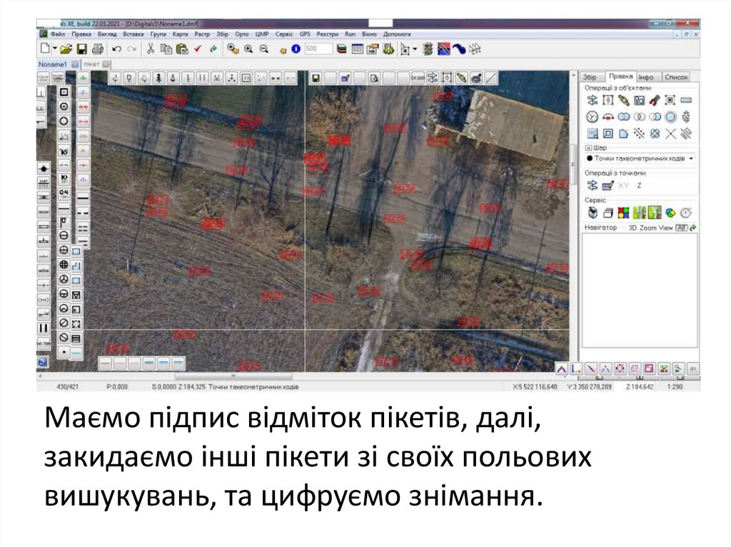
Task: Click the conifer tree symbol in the map toolbar
Action: click(158, 78)
